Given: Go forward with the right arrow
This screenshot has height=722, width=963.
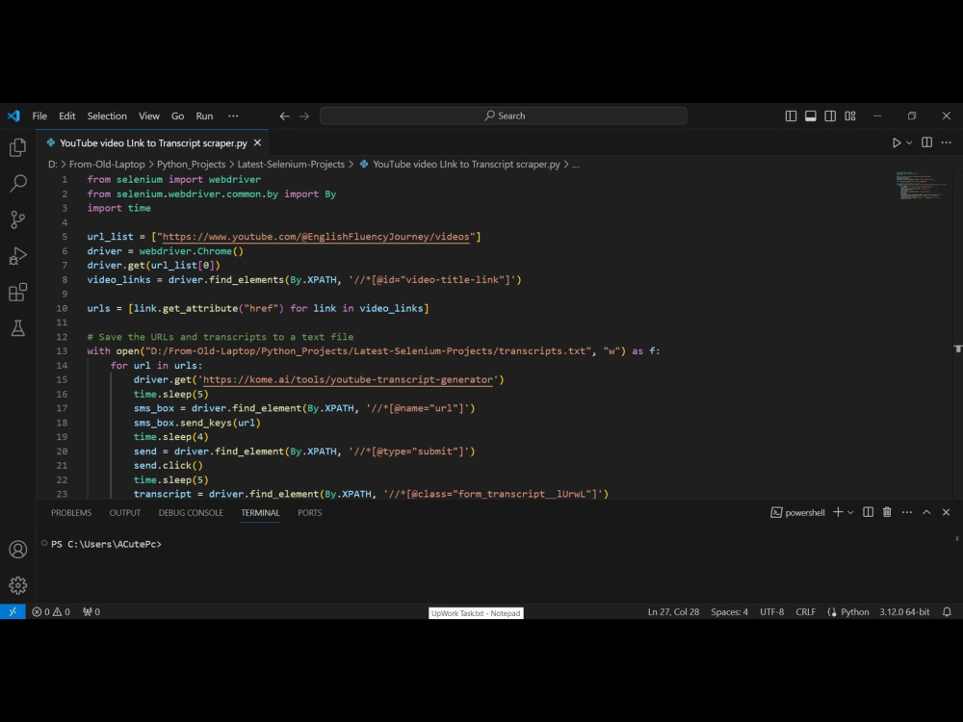Looking at the screenshot, I should (304, 116).
